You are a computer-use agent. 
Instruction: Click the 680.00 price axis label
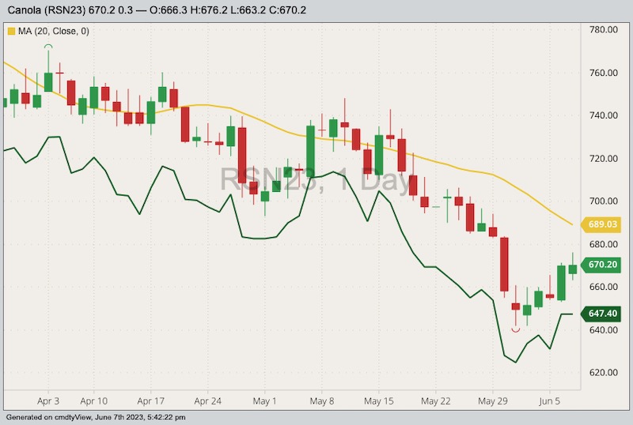pos(603,244)
